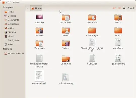Close the Home window
This screenshot has height=98, width=136.
(3, 3)
